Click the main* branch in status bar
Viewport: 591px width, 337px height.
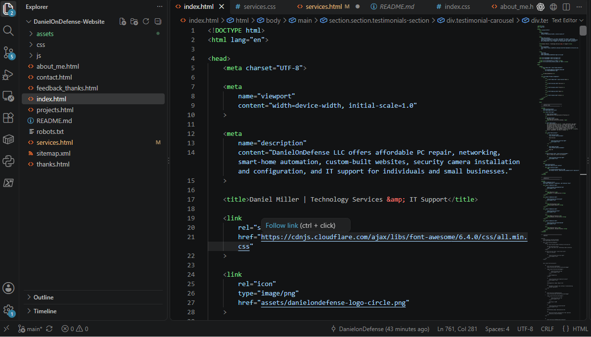(30, 329)
